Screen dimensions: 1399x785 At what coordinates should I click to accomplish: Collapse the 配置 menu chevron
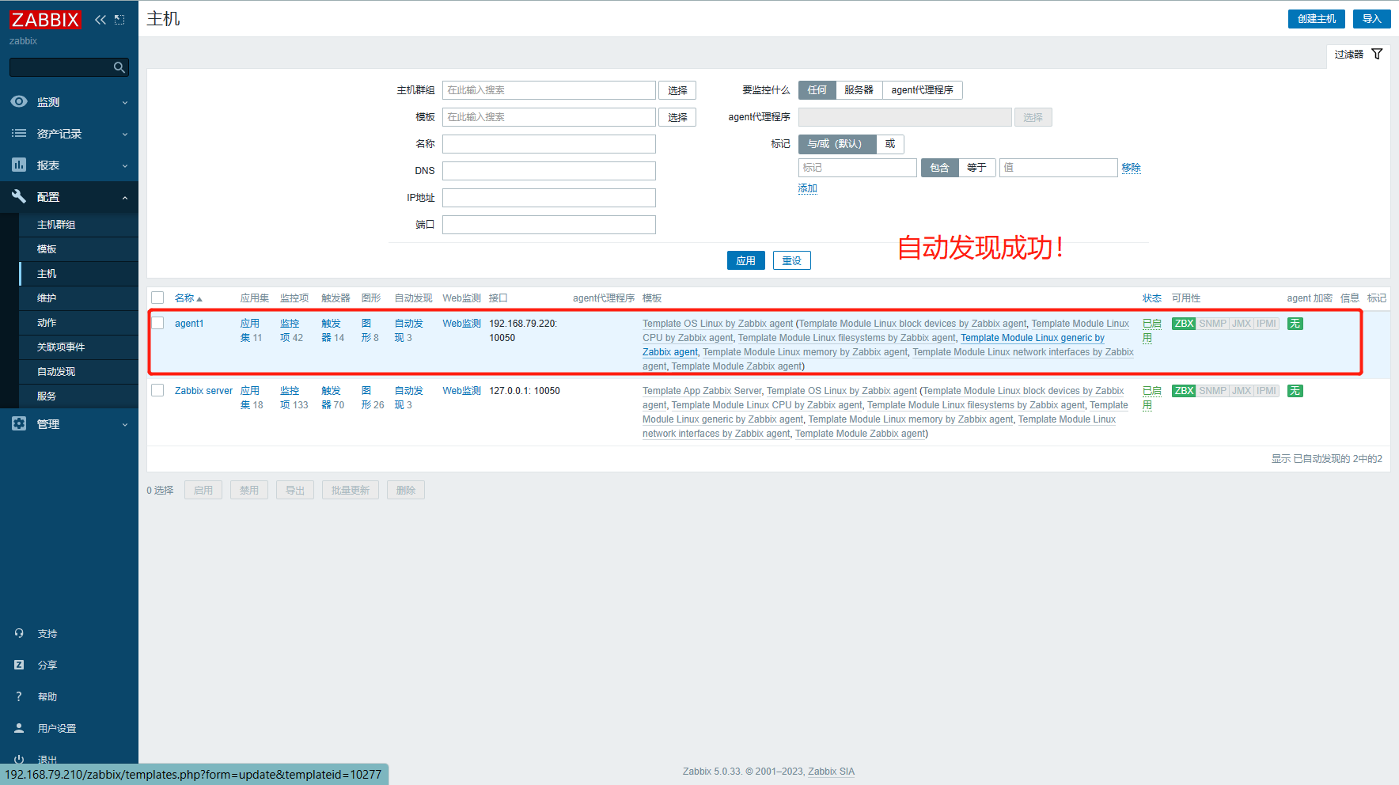point(125,198)
